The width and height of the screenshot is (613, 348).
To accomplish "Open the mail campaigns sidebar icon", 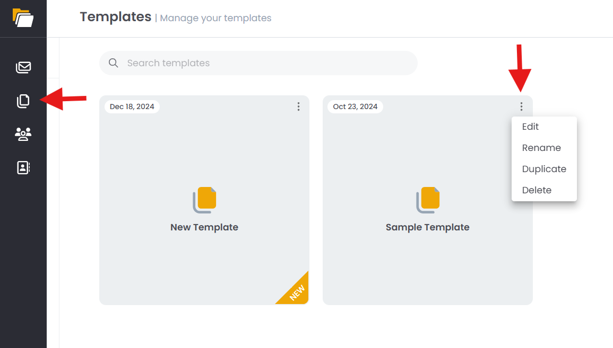I will pos(23,67).
